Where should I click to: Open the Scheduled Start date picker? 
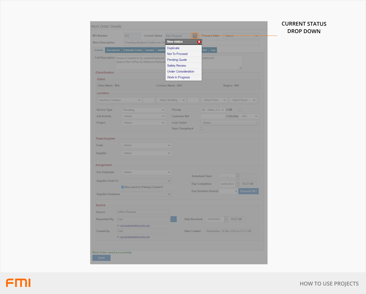pos(237,176)
